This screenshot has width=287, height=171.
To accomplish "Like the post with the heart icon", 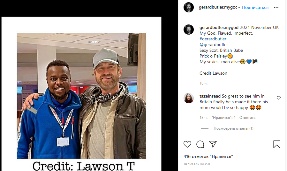I will (187, 144).
